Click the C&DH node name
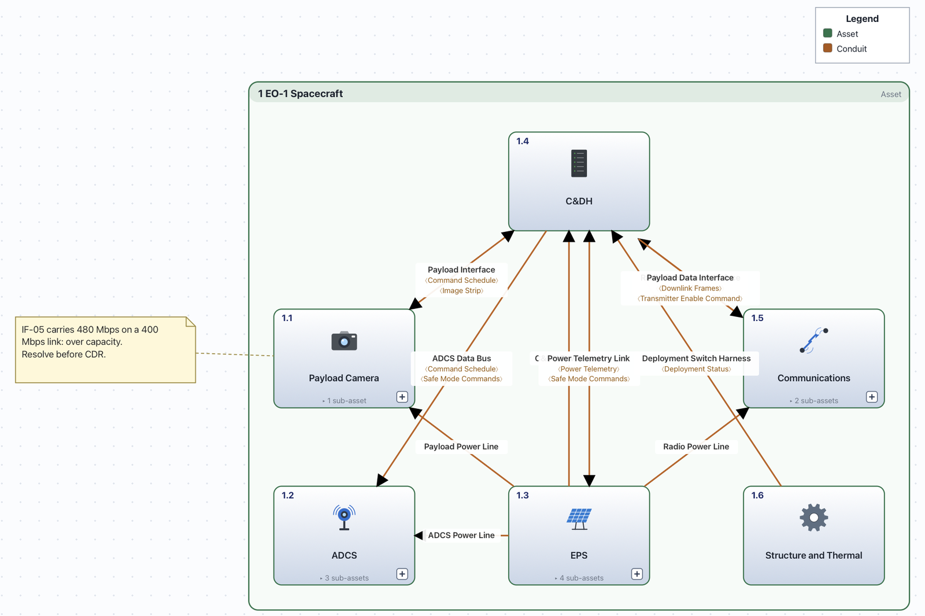Viewport: 925px width, 616px height. (579, 201)
